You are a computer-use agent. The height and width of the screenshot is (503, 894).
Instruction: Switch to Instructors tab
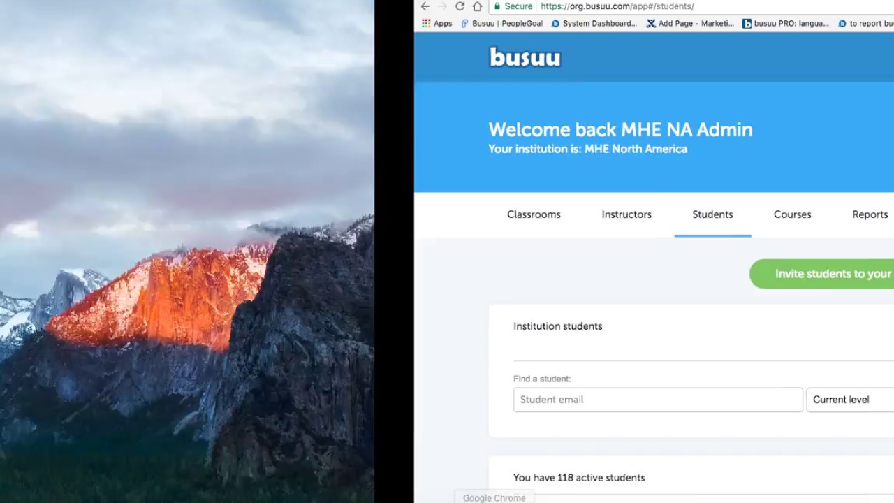click(626, 214)
